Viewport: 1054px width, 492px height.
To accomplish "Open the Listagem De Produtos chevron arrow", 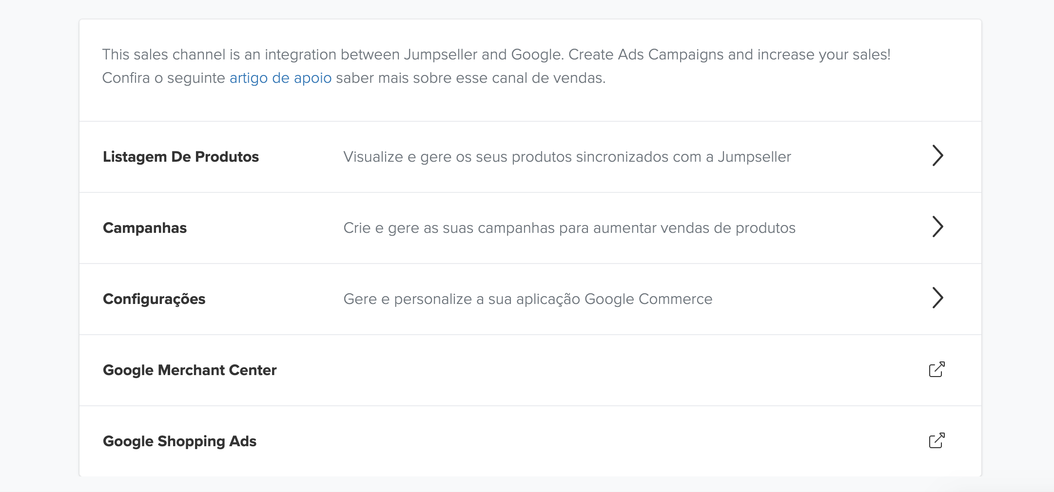I will click(937, 156).
